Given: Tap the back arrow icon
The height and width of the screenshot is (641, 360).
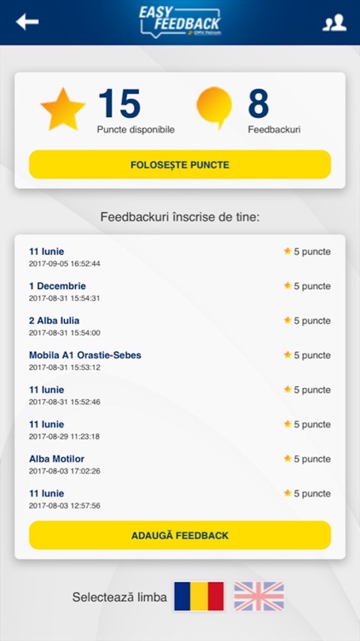Looking at the screenshot, I should point(27,22).
